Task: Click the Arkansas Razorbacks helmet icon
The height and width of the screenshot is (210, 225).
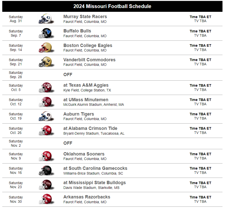Action: 45,199
